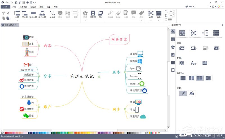
Task: Switch to the 页面样式 ribbon tab
Action: (x=24, y=6)
